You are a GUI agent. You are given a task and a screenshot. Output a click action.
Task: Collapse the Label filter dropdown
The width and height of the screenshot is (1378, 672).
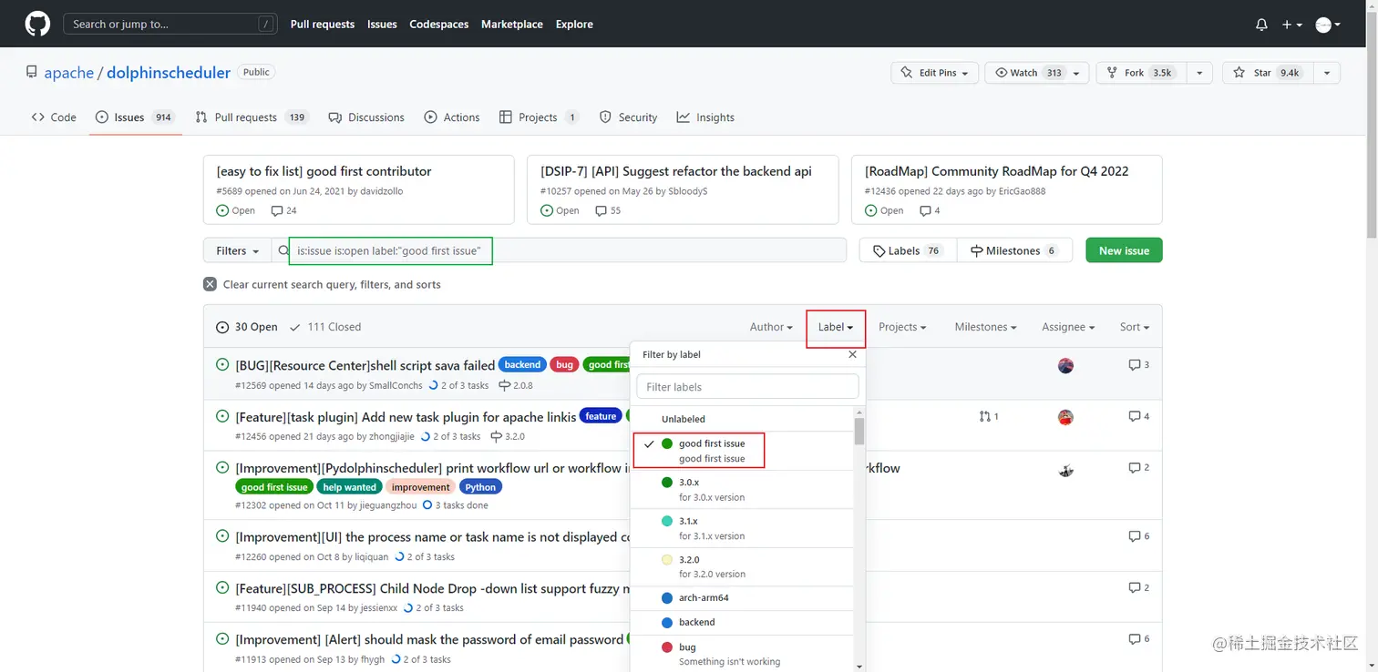tap(836, 327)
